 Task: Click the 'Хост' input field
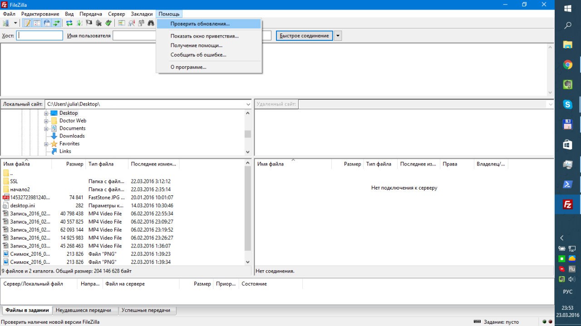click(39, 36)
